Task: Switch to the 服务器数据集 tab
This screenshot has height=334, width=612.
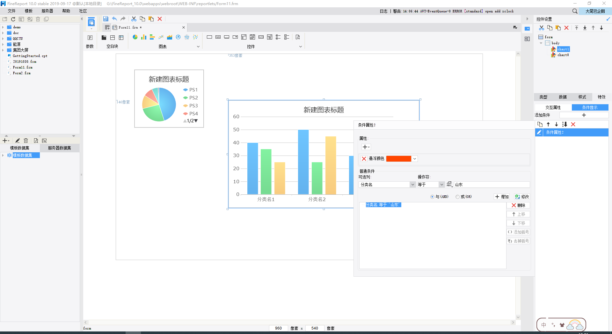Action: tap(60, 148)
